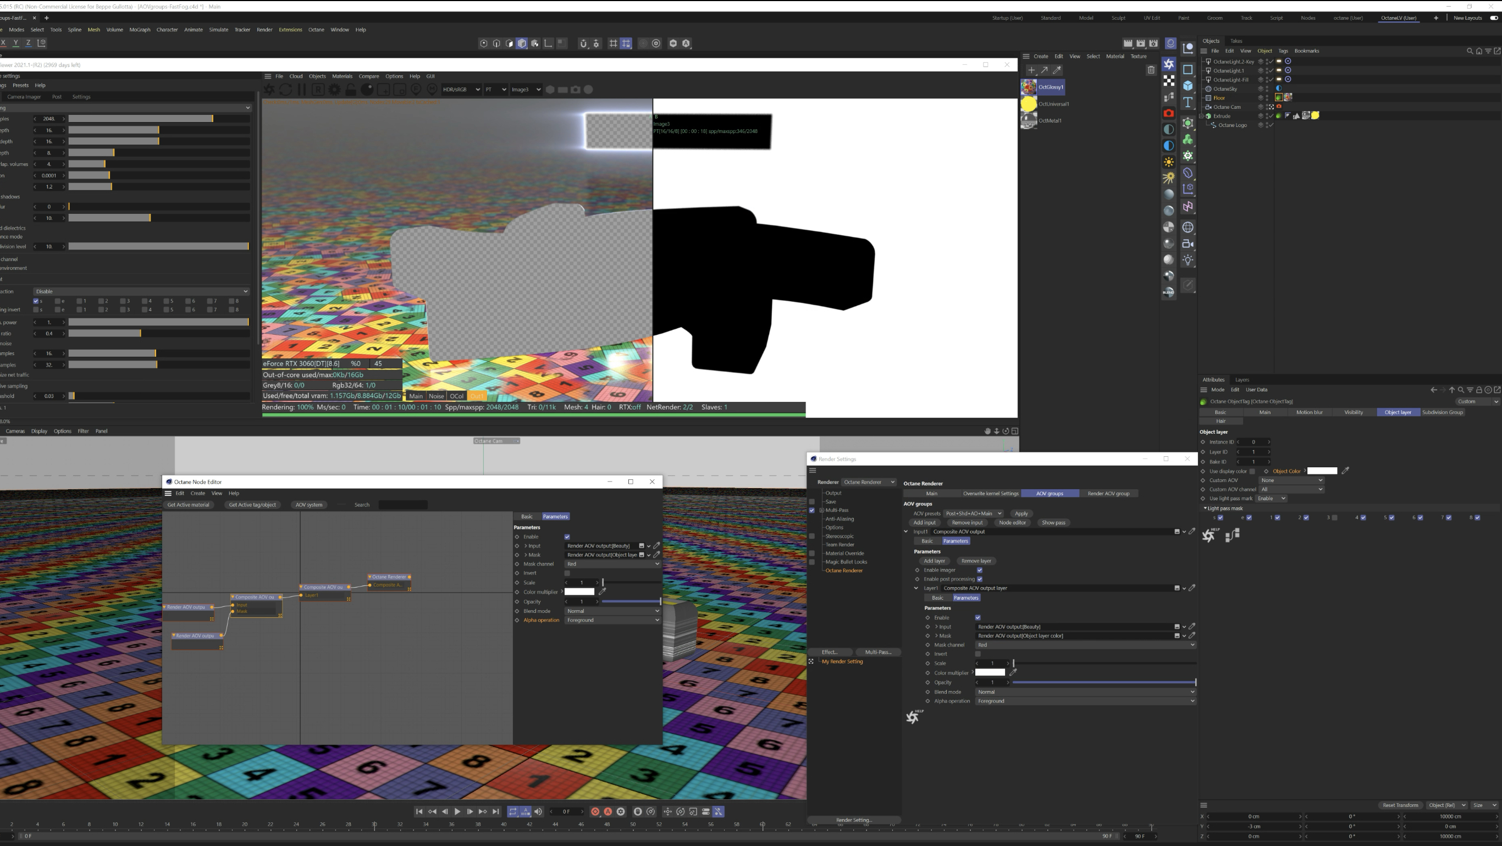The image size is (1502, 846).
Task: Click the Octane camera icon in sidebar
Action: (1168, 113)
